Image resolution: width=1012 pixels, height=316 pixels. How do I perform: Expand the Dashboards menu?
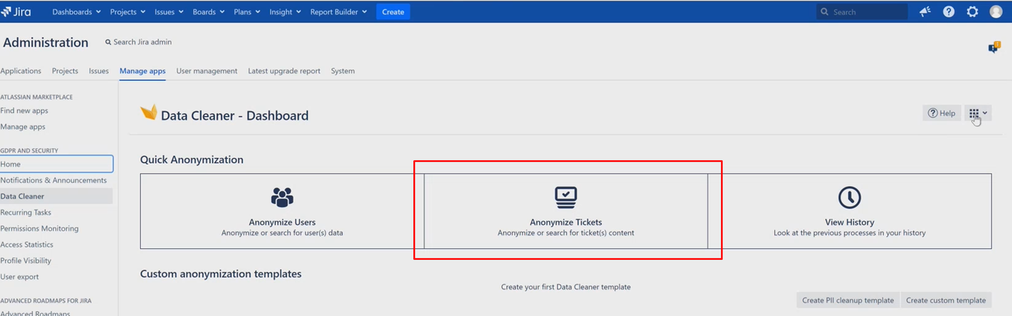pos(77,12)
